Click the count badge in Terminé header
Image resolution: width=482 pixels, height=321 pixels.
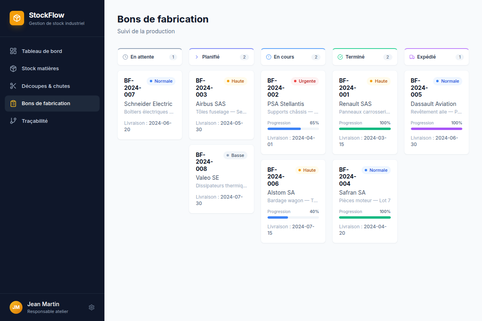coord(388,57)
